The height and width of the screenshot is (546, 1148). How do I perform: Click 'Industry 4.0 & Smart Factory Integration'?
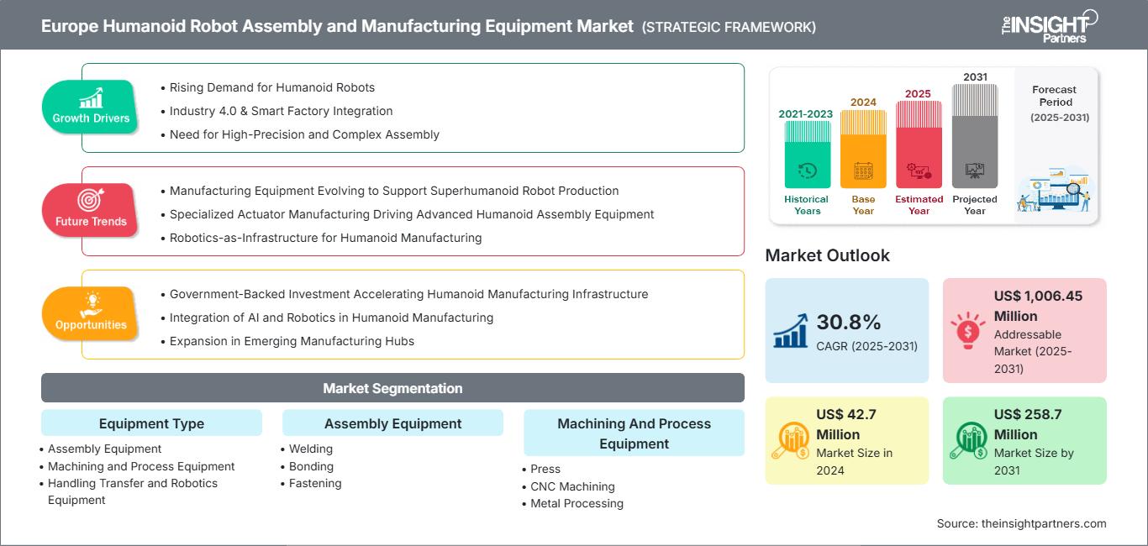[x=281, y=111]
